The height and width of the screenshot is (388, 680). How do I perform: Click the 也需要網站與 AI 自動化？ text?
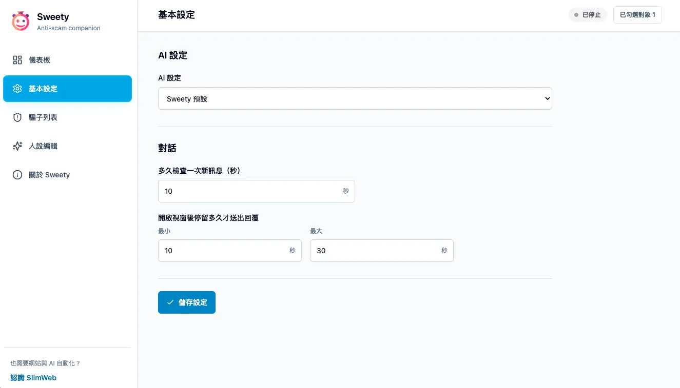46,363
